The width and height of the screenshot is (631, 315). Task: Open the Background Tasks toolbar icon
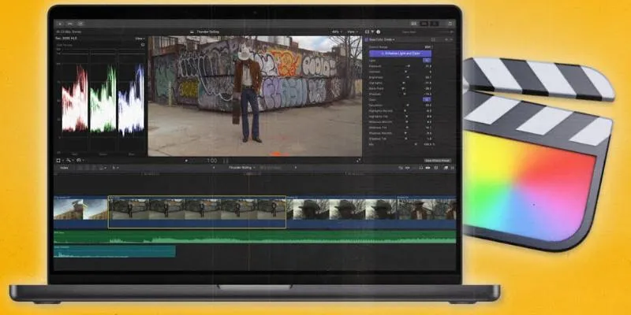click(x=80, y=24)
